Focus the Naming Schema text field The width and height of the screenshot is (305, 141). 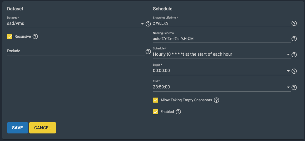click(222, 39)
